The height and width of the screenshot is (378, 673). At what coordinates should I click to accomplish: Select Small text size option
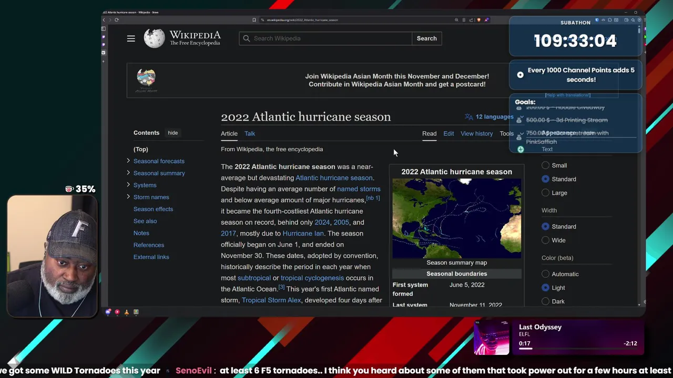pyautogui.click(x=545, y=165)
